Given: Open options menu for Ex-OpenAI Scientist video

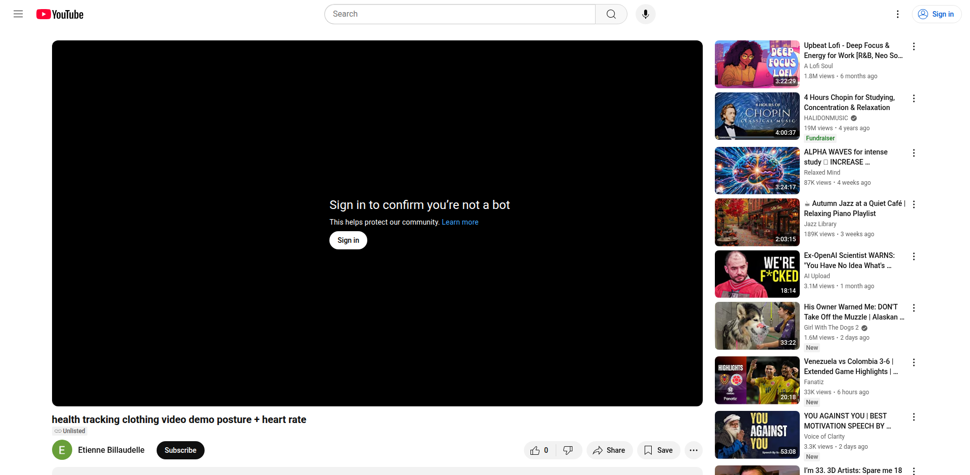Looking at the screenshot, I should tap(913, 256).
